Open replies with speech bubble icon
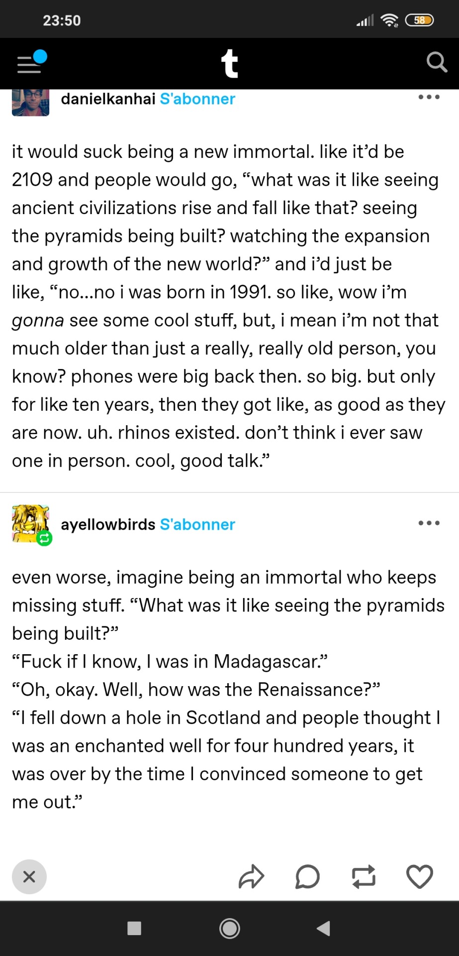 [307, 877]
